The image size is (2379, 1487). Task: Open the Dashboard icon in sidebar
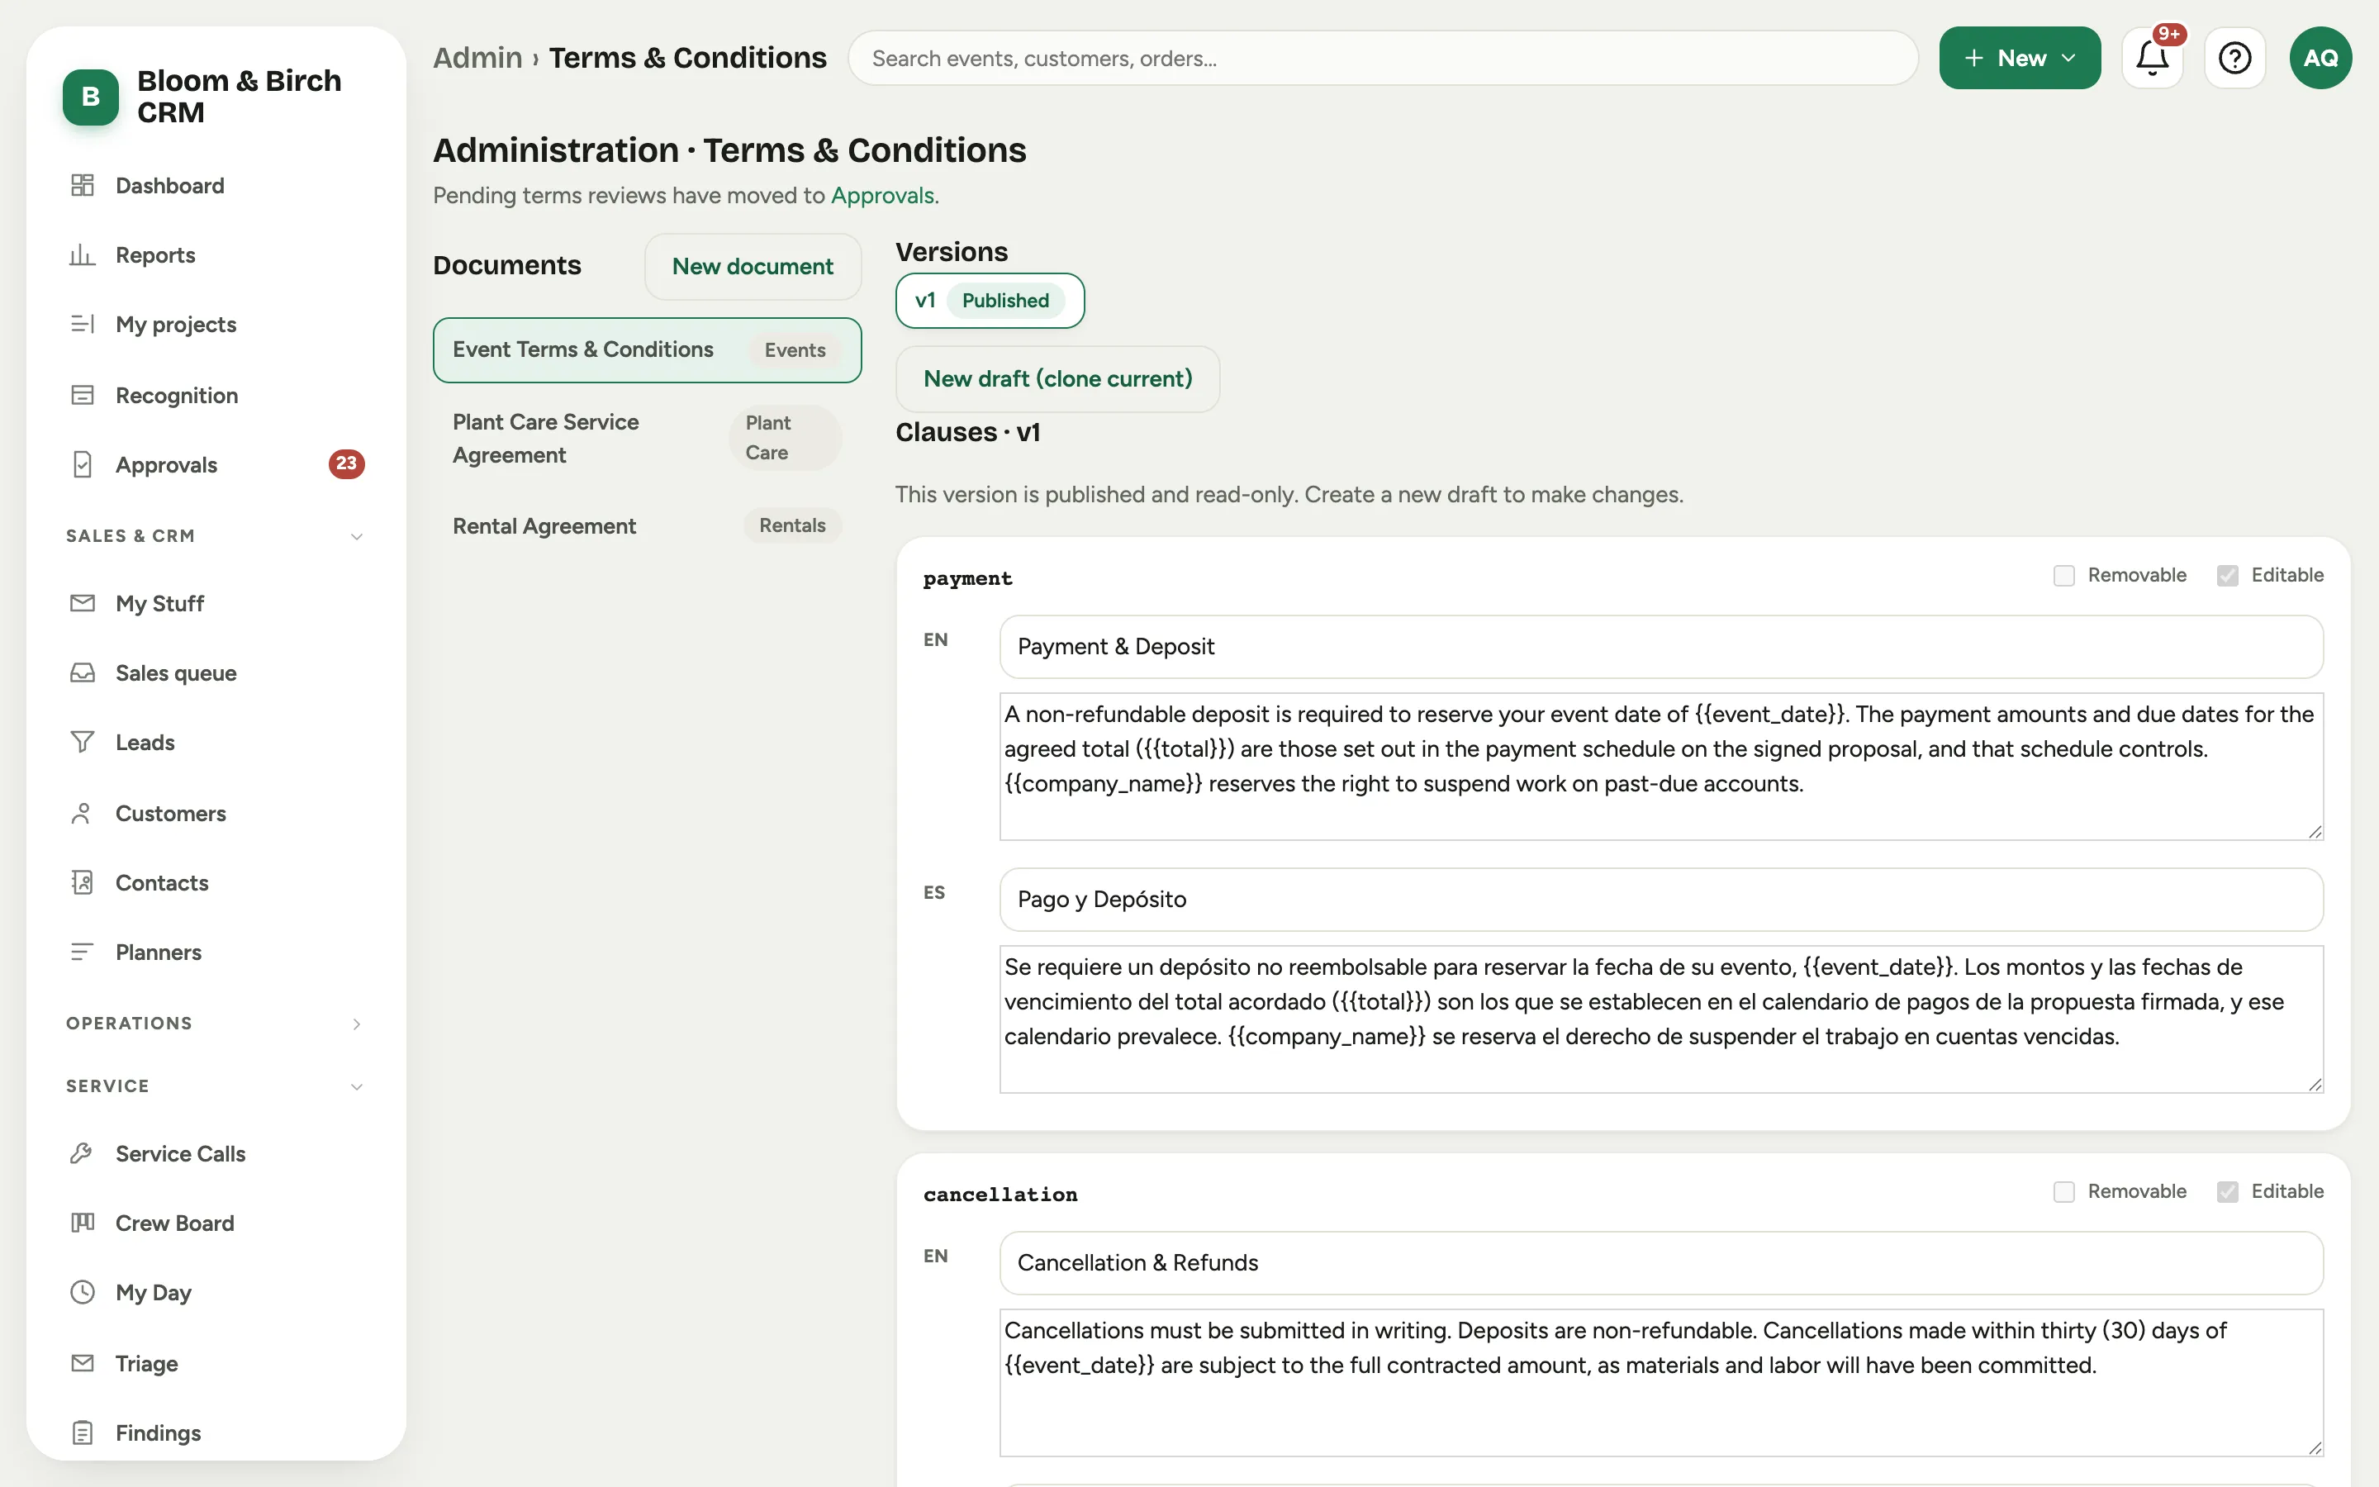click(83, 185)
